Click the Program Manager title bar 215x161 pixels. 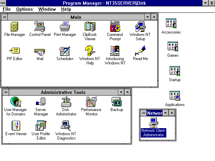click(104, 3)
